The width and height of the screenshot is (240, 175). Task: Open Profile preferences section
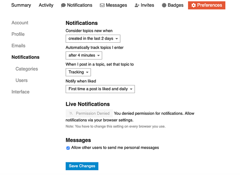tap(18, 34)
